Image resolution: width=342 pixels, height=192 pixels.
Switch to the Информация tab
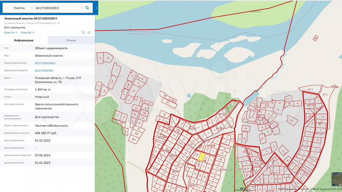tap(24, 41)
